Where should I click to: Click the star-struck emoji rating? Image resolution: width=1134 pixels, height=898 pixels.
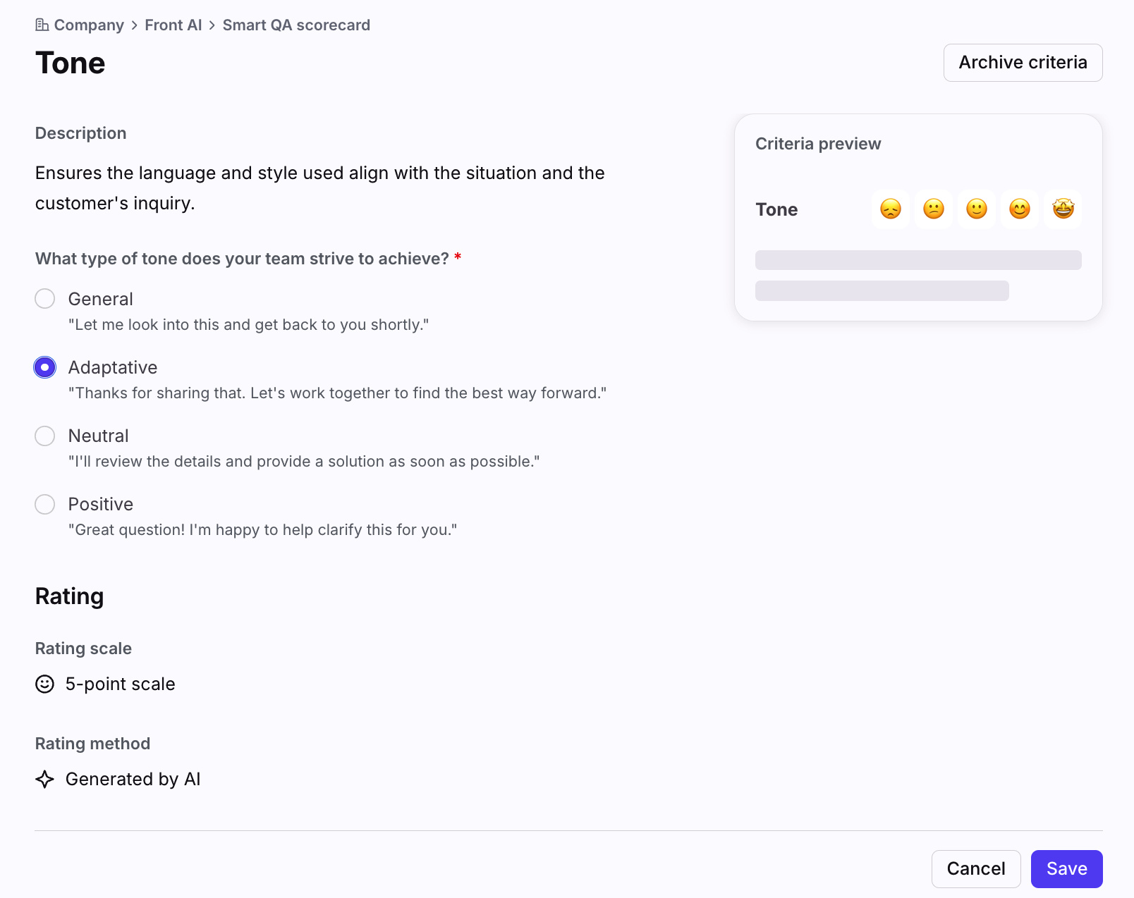click(x=1063, y=209)
